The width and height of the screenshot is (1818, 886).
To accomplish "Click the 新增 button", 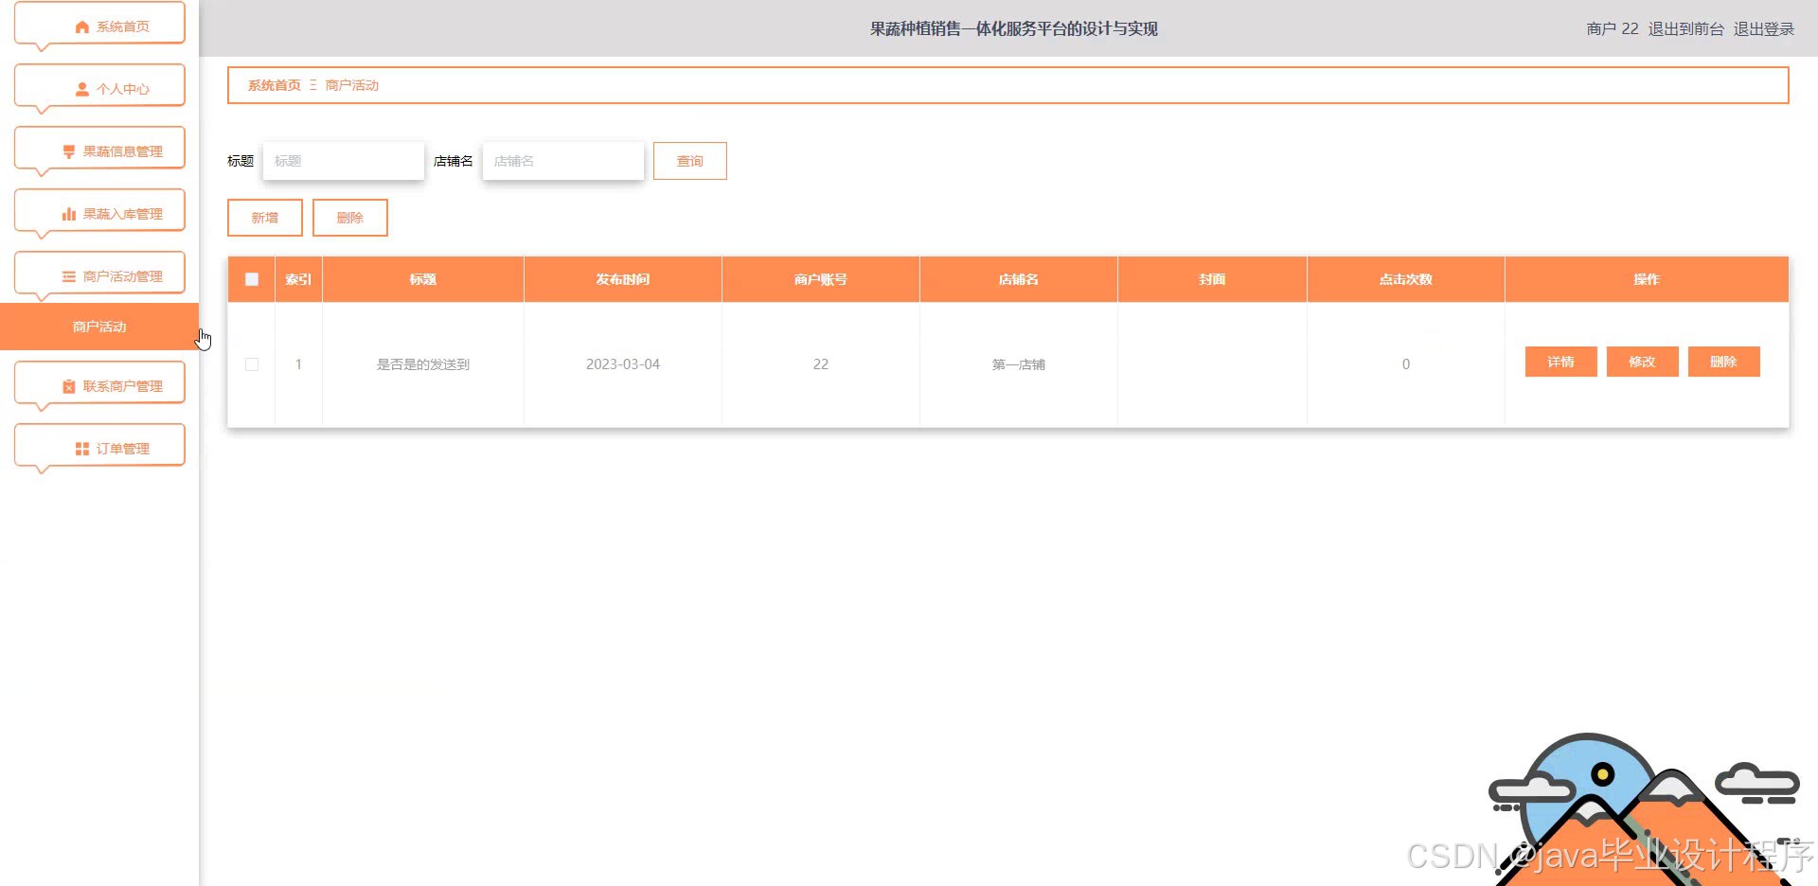I will 265,218.
